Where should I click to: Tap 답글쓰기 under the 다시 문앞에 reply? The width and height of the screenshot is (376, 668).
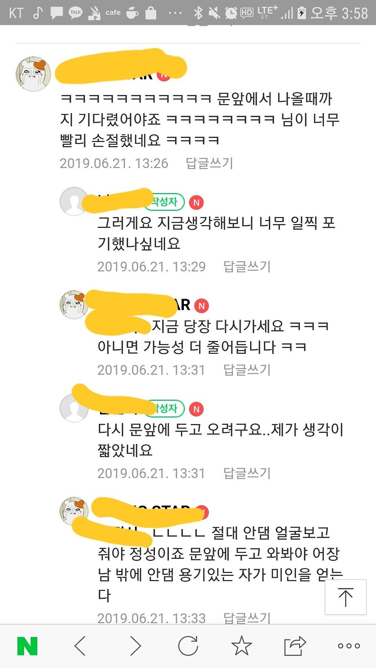(x=247, y=473)
